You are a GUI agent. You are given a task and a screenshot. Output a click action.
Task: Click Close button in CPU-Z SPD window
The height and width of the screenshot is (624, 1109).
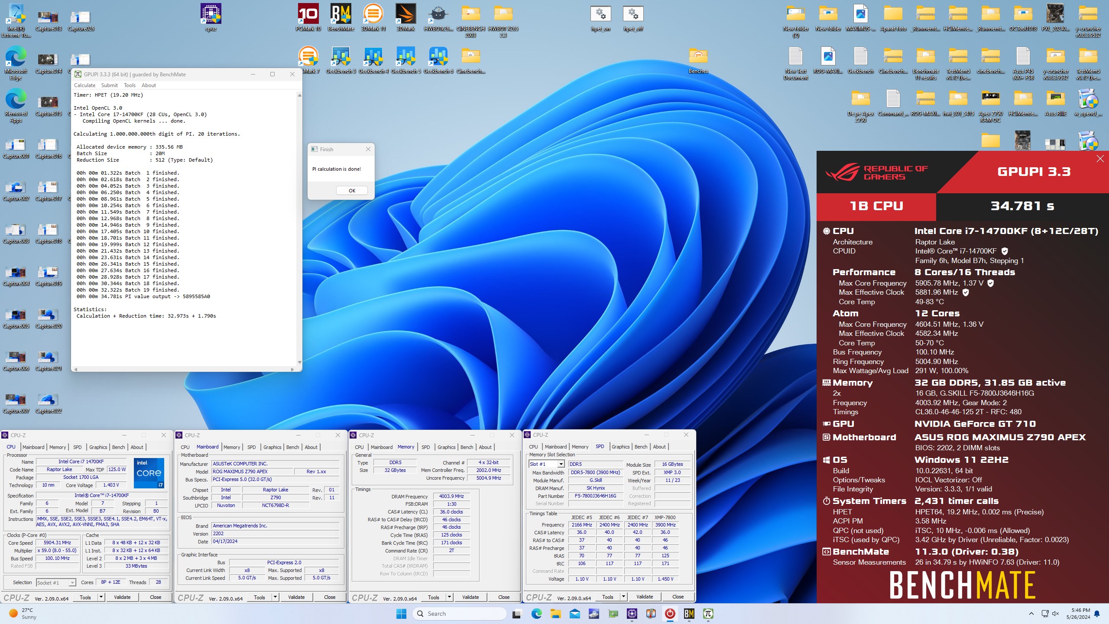click(x=678, y=597)
